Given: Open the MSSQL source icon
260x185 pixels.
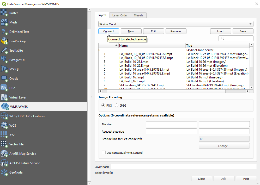Looking at the screenshot, I should tap(4, 69).
